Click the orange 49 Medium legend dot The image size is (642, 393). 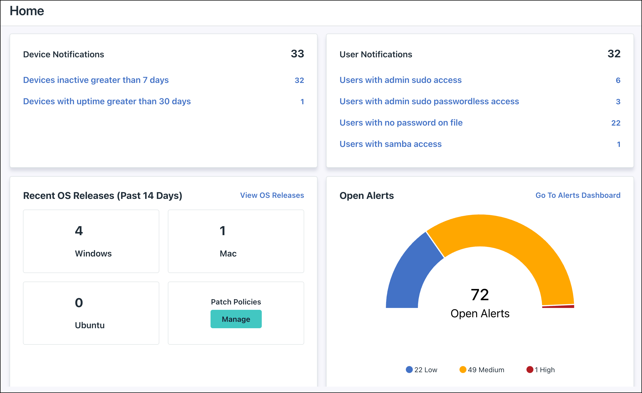tap(463, 370)
